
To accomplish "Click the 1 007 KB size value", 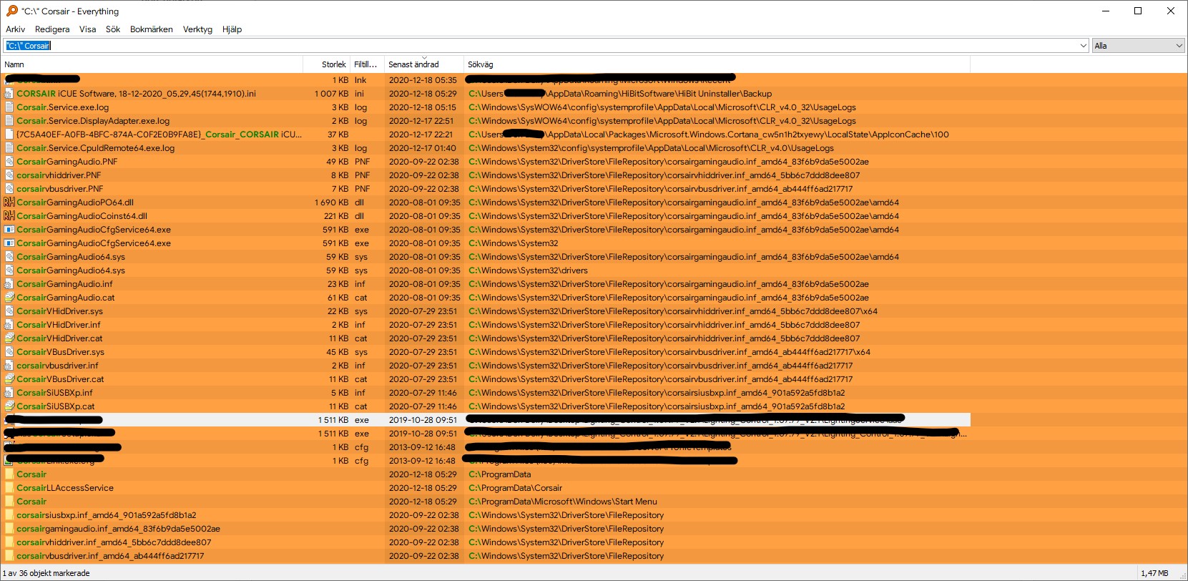I will pyautogui.click(x=331, y=94).
